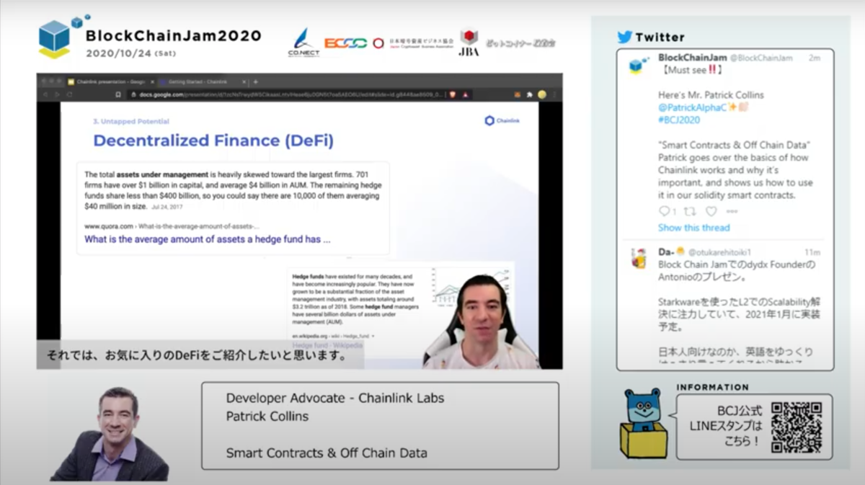Click the Chainlink logo on the slide
Viewport: 865px width, 485px height.
(500, 121)
